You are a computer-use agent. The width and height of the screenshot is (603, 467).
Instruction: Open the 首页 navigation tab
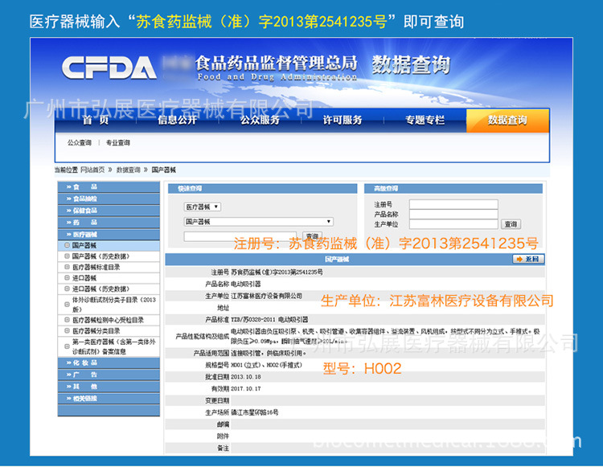96,120
